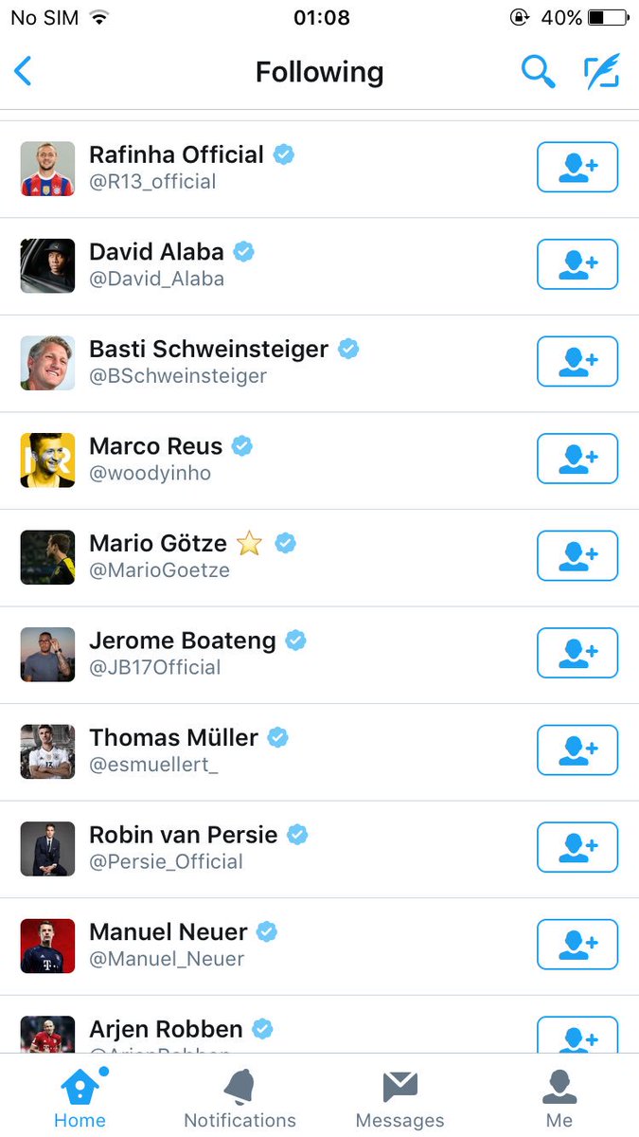Open search with magnifier icon
This screenshot has height=1137, width=639.
(538, 72)
